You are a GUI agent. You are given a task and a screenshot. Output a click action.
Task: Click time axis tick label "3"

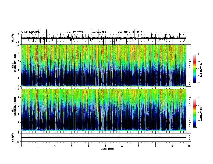[x=72, y=146]
